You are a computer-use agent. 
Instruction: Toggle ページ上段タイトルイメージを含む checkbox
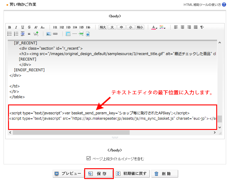click(x=88, y=158)
